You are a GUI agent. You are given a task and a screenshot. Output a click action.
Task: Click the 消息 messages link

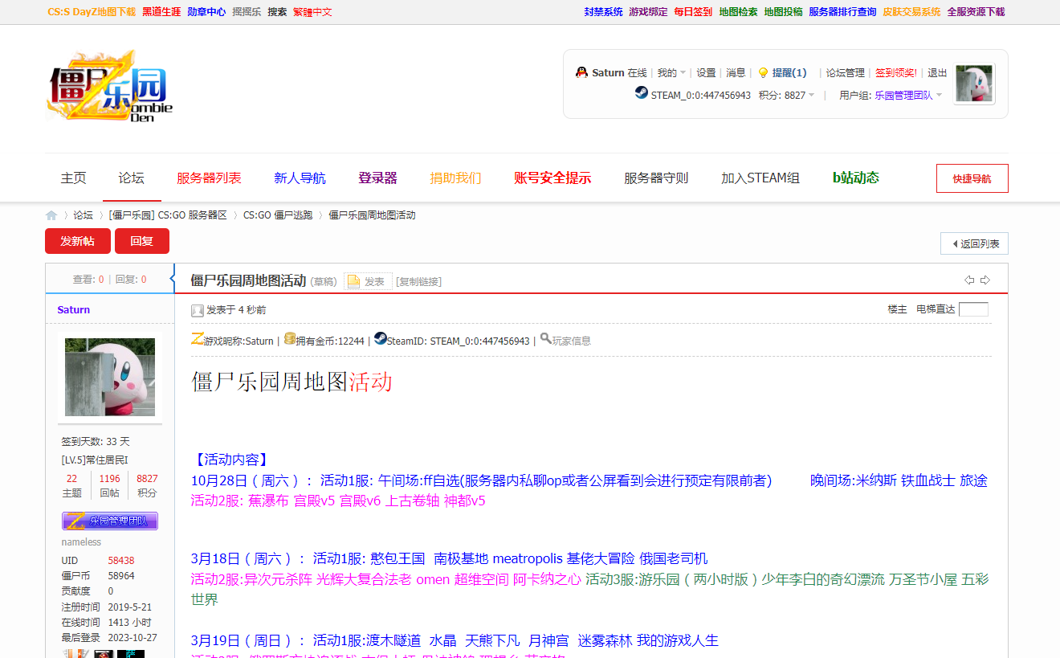[x=736, y=72]
